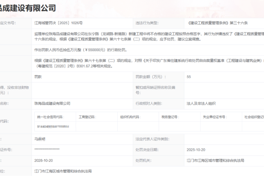Select the date value 2028-10-20
Screen dimensions: 264x176
[43, 160]
